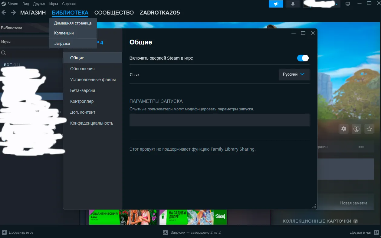The image size is (381, 238).
Task: Open game settings gear icon
Action: pyautogui.click(x=344, y=129)
